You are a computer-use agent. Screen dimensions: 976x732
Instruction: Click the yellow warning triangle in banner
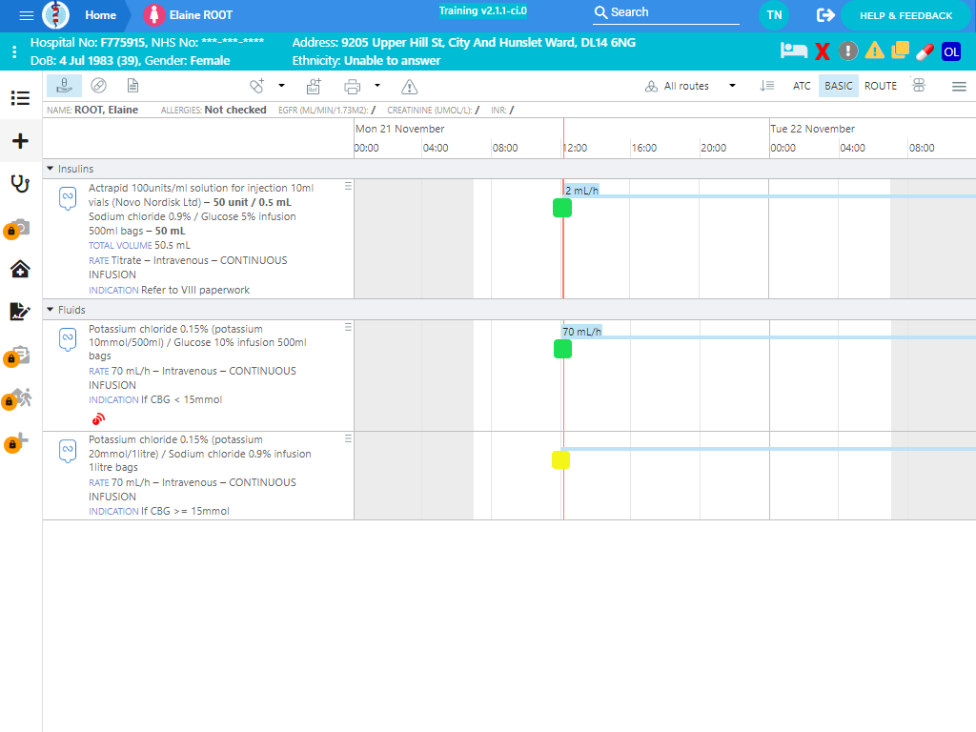coord(875,51)
